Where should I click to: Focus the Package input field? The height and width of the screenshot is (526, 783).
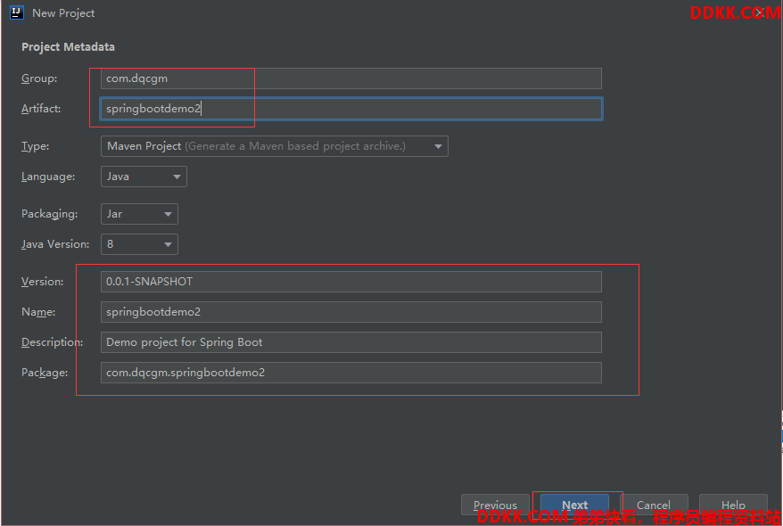point(351,373)
